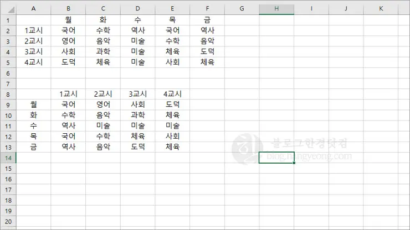410x230 pixels.
Task: Click 미술 in cell D4
Action: tap(138, 51)
